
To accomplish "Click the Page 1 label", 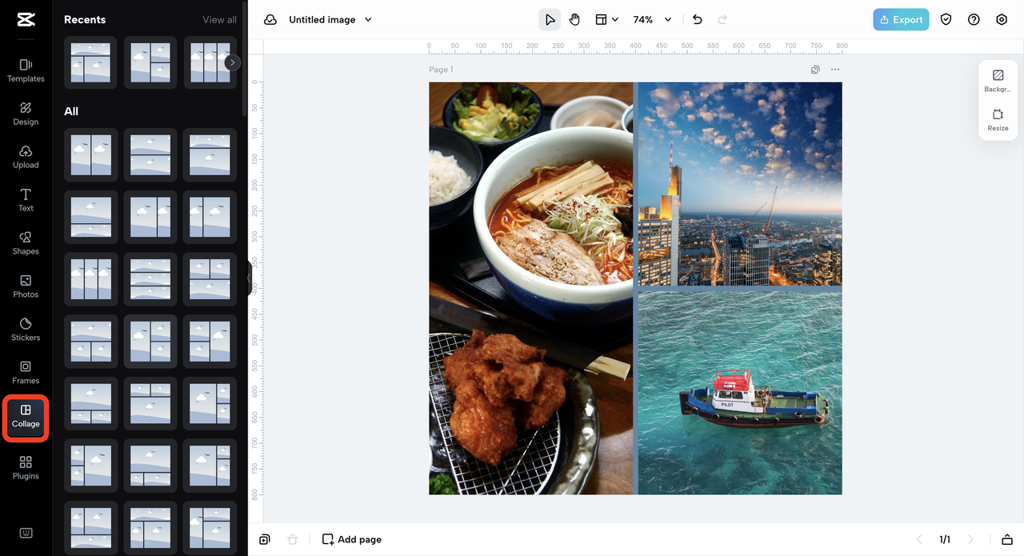I will 441,70.
